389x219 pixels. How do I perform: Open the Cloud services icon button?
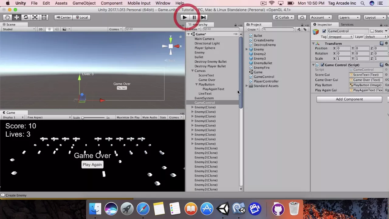pyautogui.click(x=302, y=17)
